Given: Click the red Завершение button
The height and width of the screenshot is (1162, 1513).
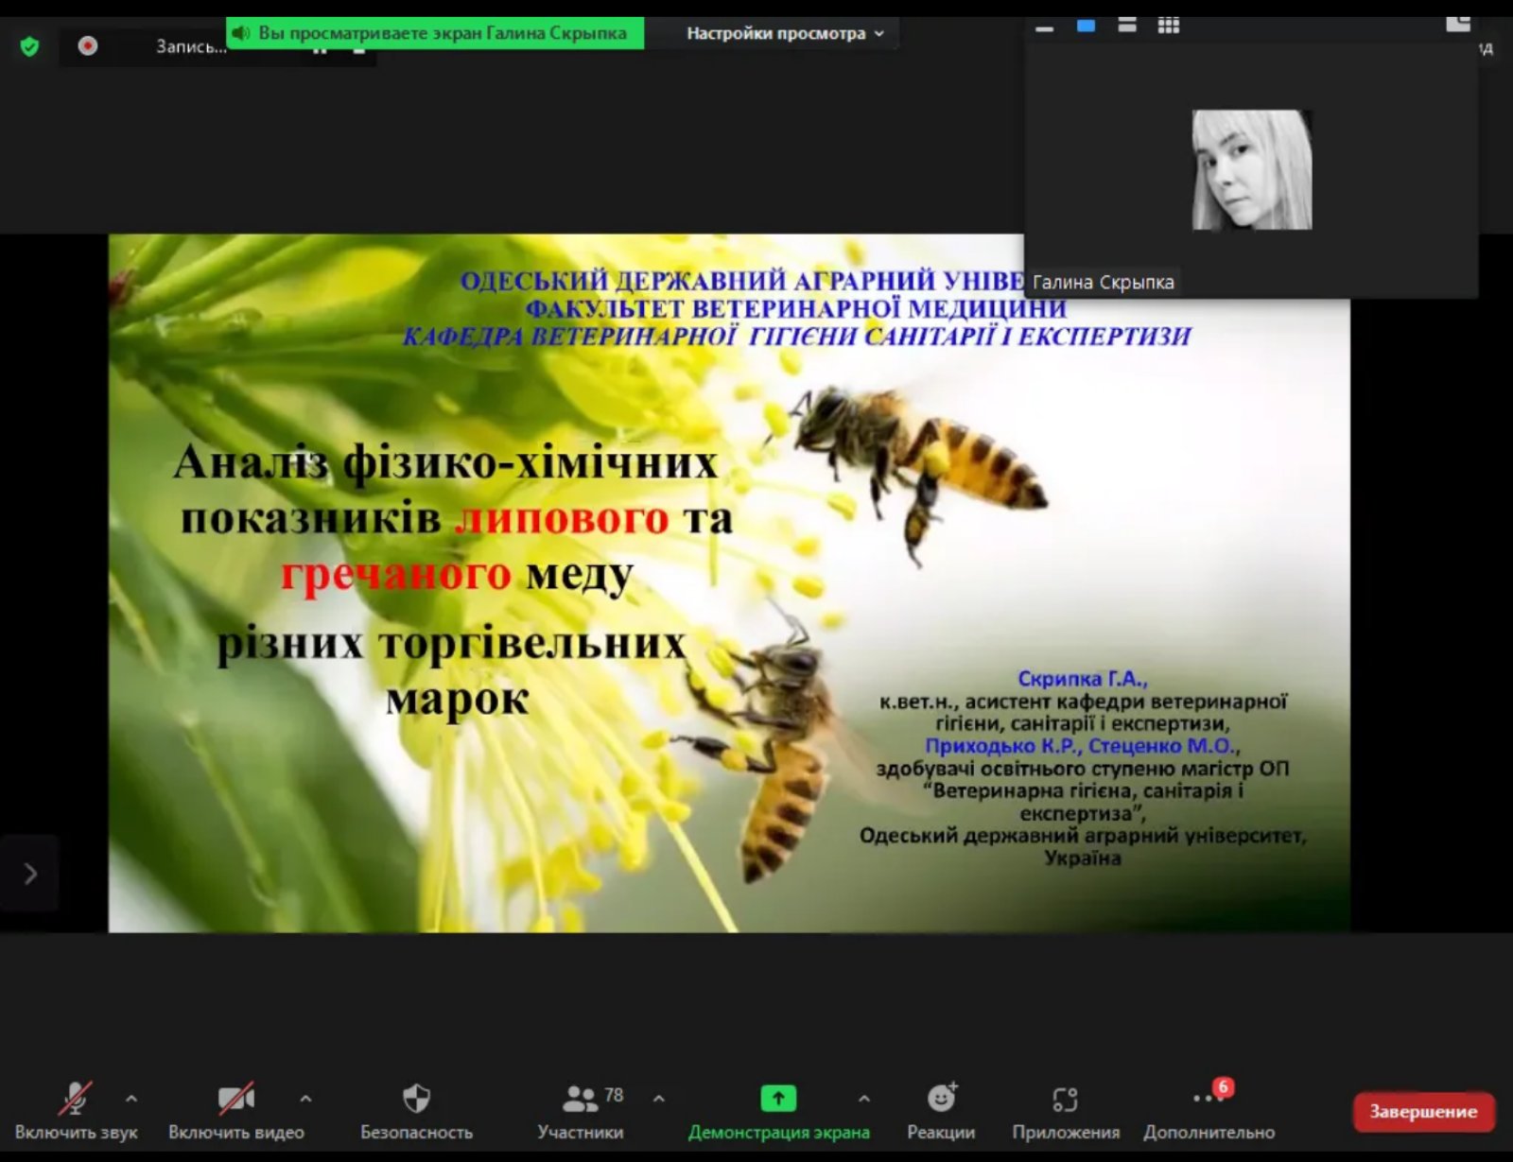Looking at the screenshot, I should coord(1423,1112).
